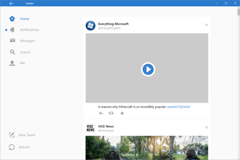Select Notifications label in sidebar
The image size is (240, 160).
(29, 30)
